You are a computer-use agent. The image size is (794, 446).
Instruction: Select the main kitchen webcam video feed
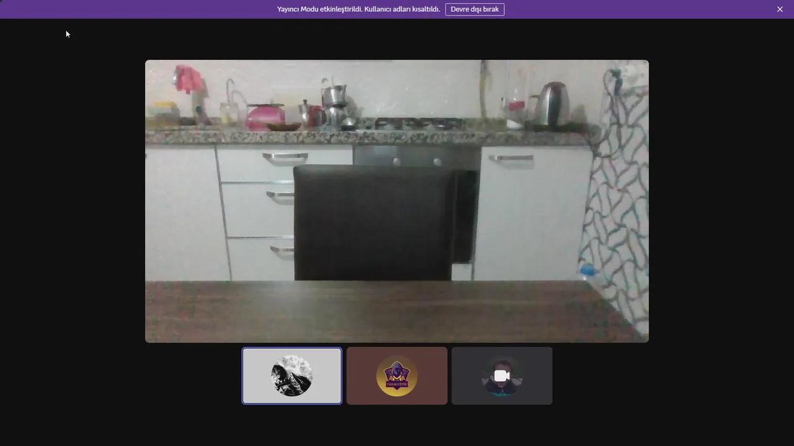397,201
